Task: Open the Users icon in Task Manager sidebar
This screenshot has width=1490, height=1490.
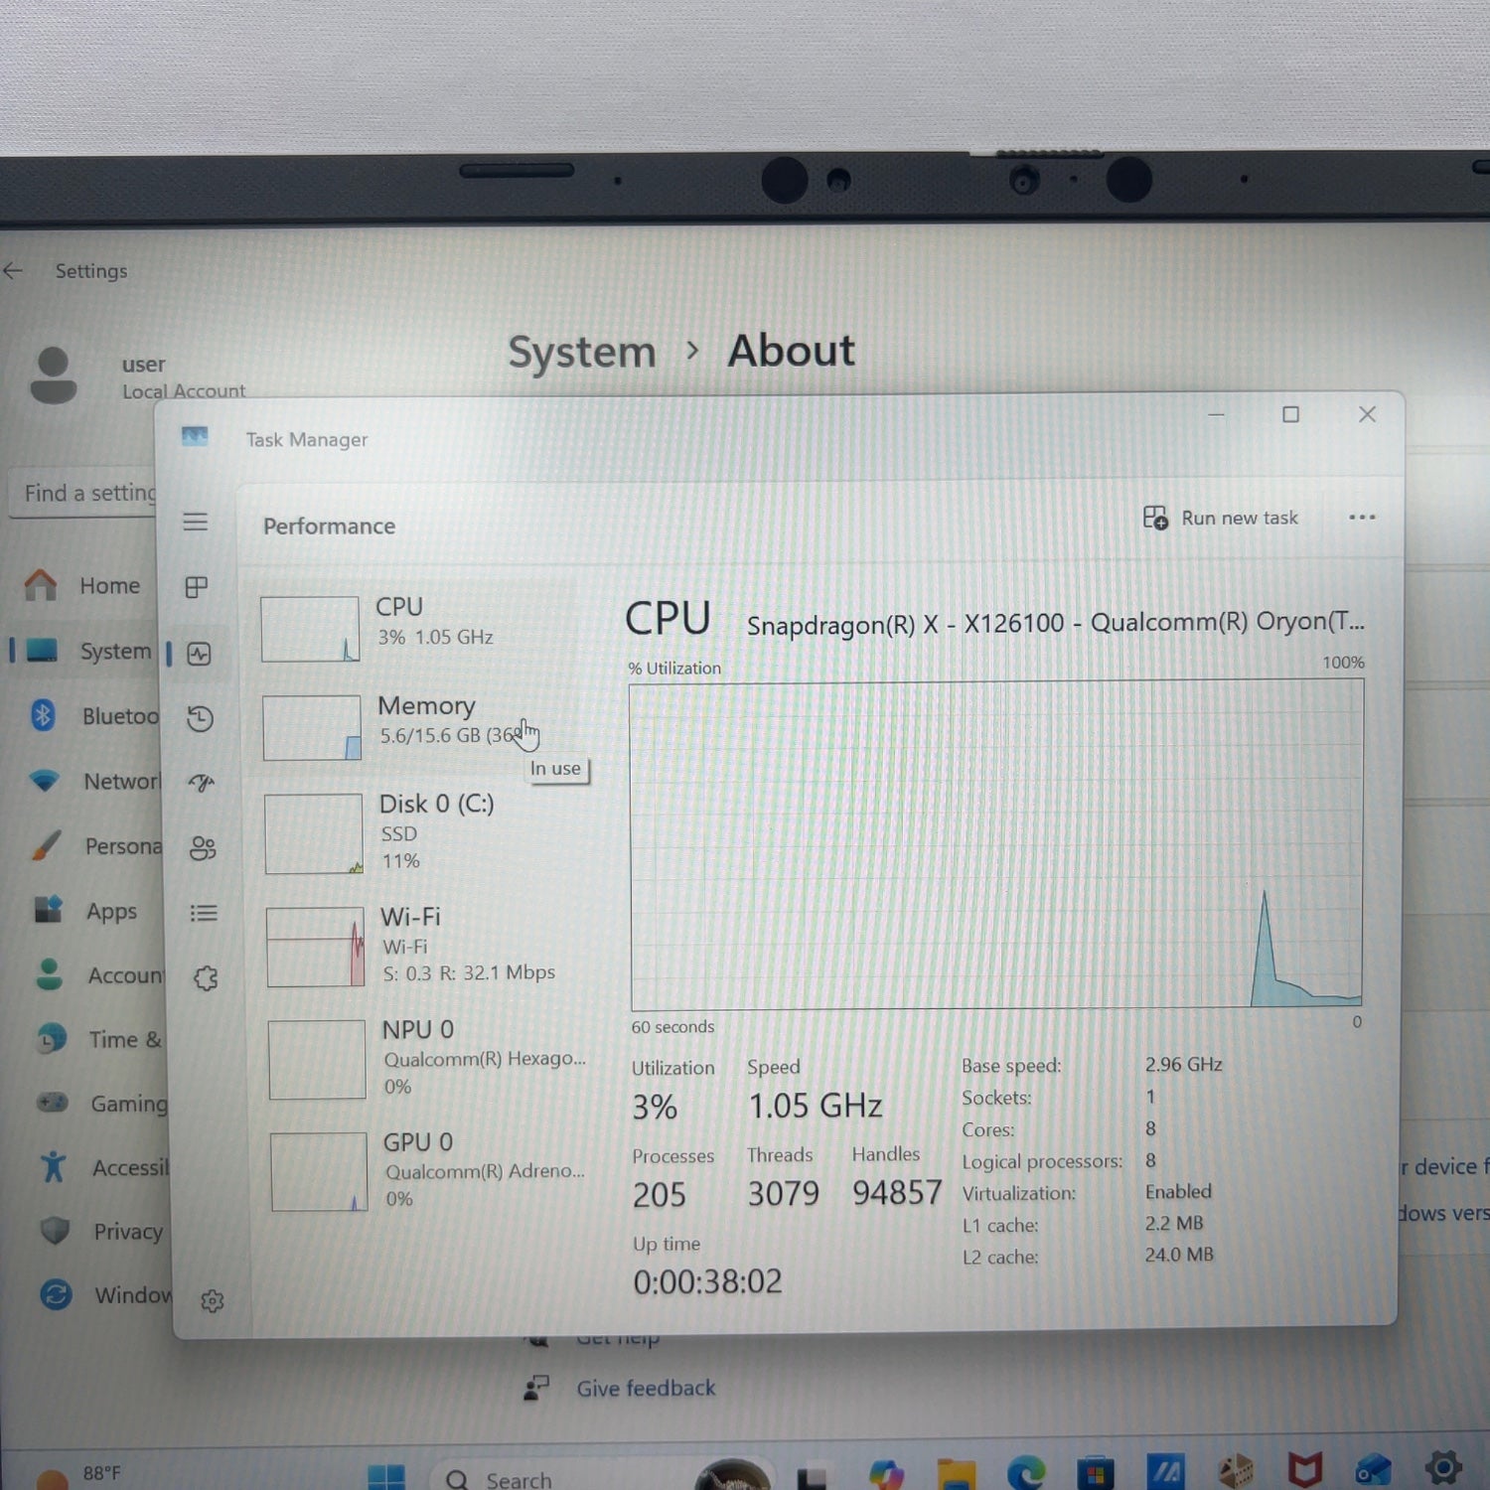Action: pyautogui.click(x=203, y=847)
